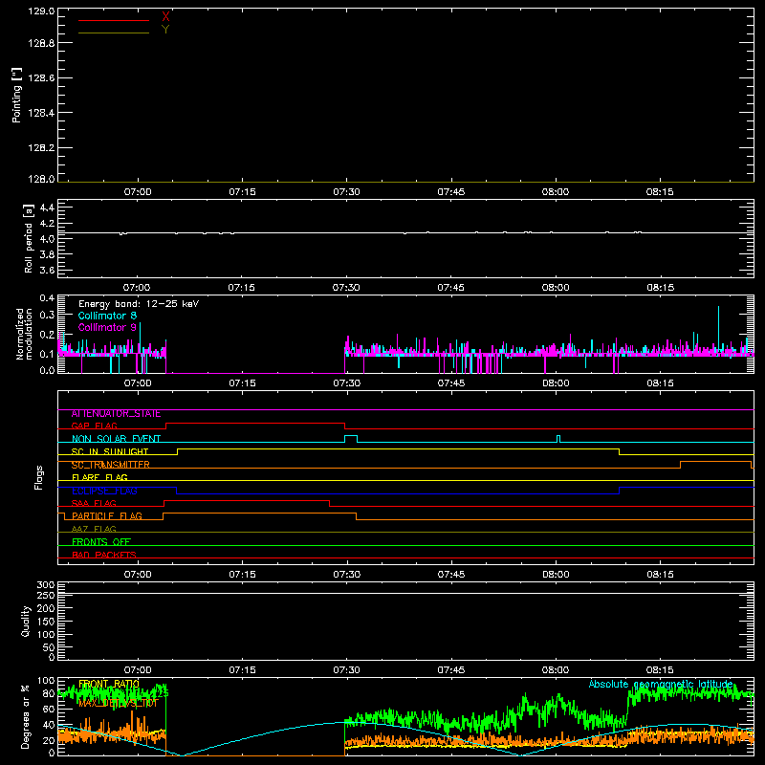Image resolution: width=765 pixels, height=765 pixels.
Task: Click the red X legend line sample
Action: [x=114, y=20]
